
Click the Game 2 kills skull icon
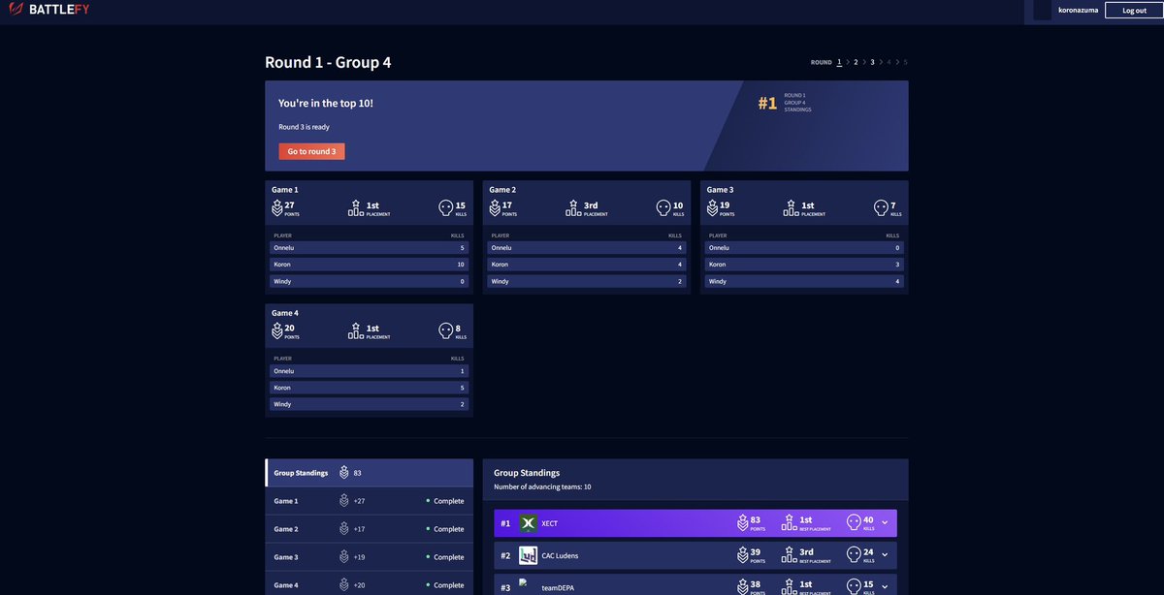[663, 207]
